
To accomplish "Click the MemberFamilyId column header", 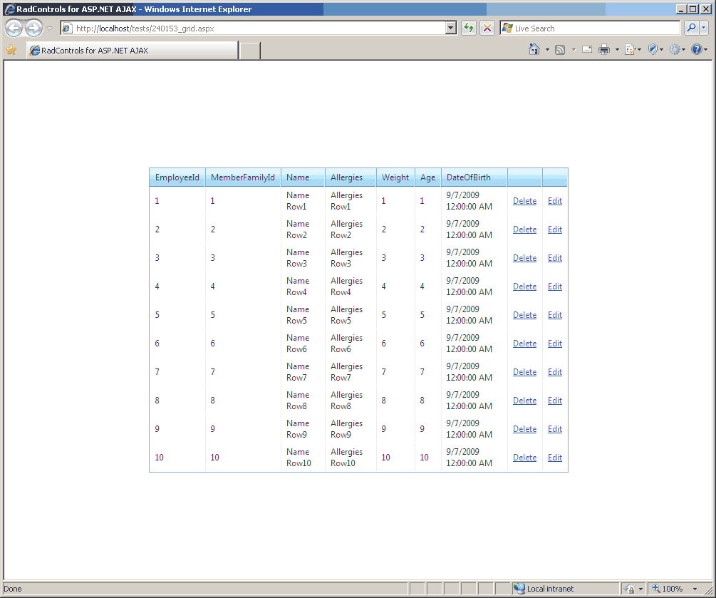I will tap(243, 177).
